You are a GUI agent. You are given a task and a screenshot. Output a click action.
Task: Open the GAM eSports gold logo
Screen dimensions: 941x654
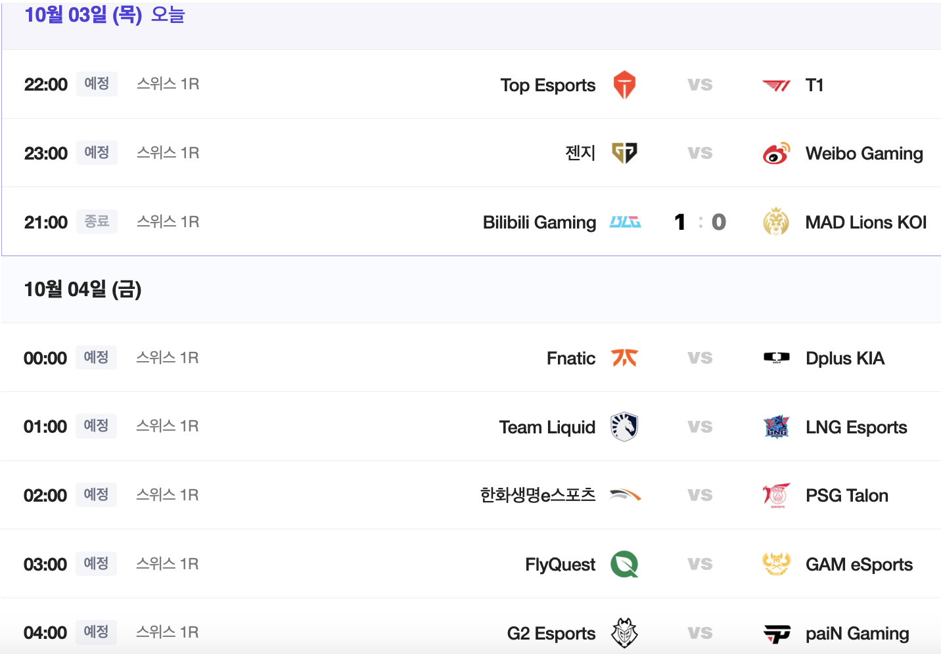(776, 564)
